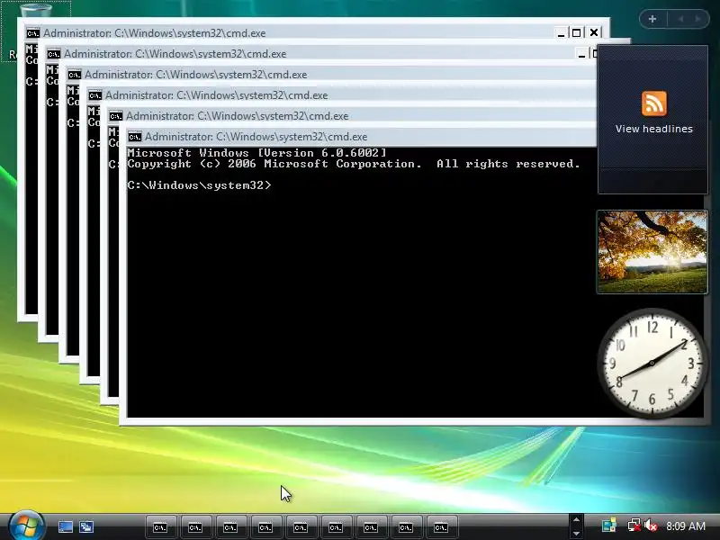
Task: Click the Version 6.0.6002 text line
Action: pyautogui.click(x=257, y=153)
